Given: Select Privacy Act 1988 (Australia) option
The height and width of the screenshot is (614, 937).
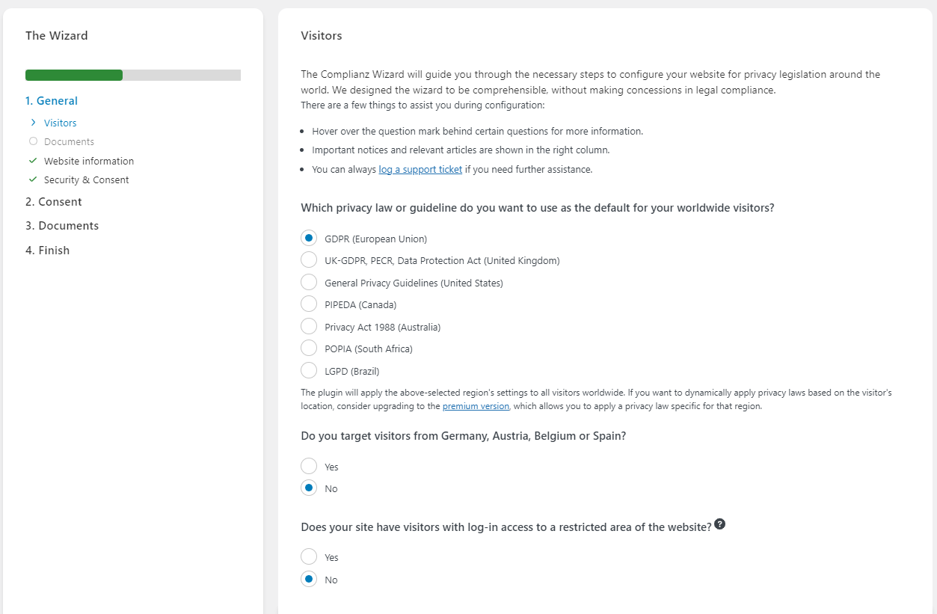Looking at the screenshot, I should (x=309, y=327).
